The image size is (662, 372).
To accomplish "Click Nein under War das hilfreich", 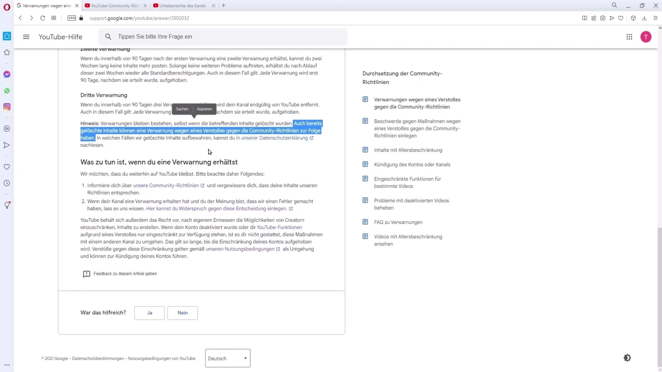I will [182, 313].
